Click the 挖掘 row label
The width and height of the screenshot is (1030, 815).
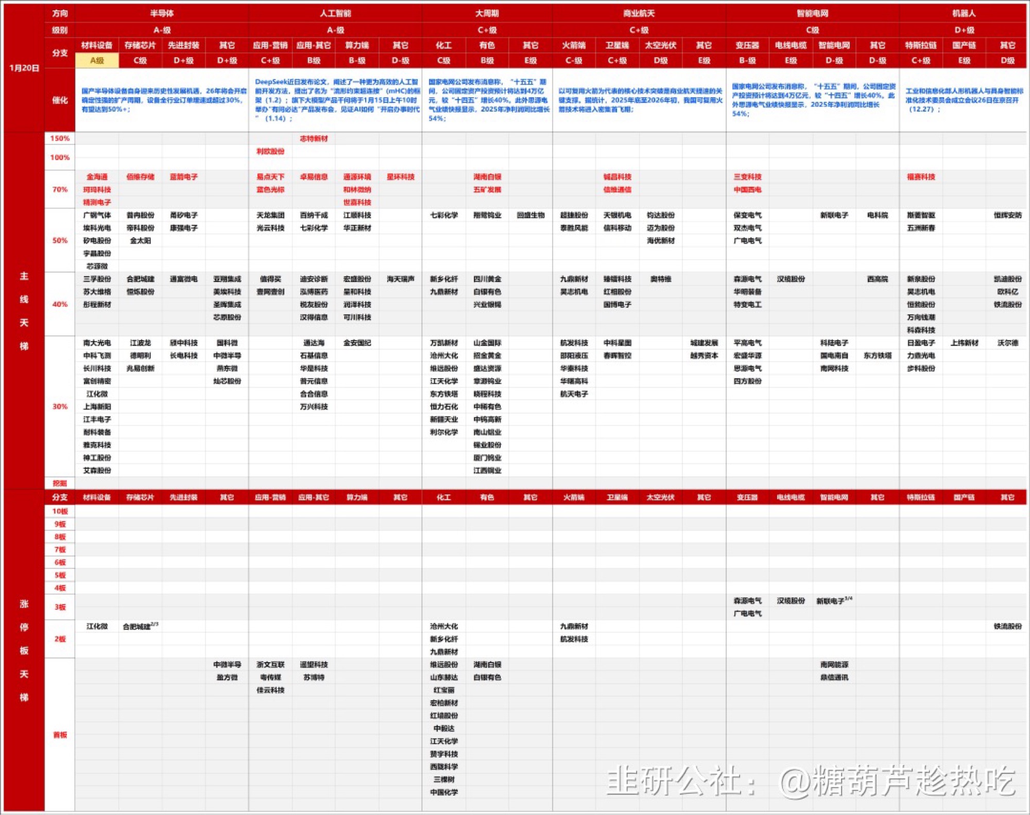tap(60, 483)
